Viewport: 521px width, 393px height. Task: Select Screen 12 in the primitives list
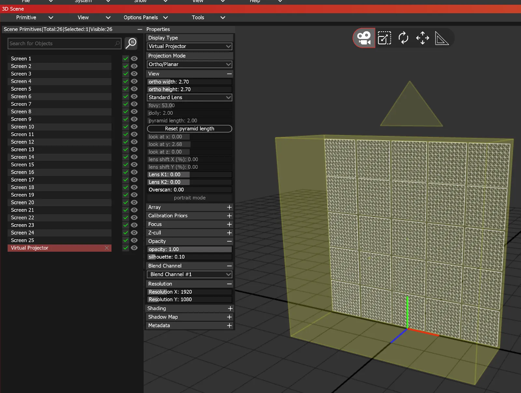click(x=59, y=142)
